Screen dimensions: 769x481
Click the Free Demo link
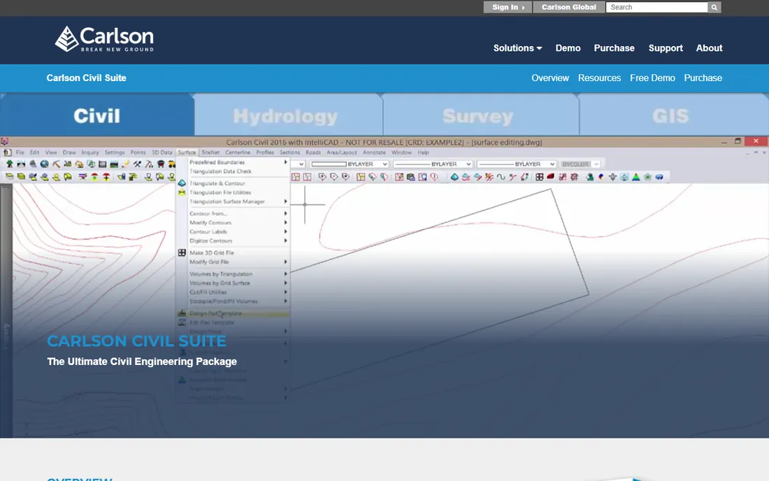(652, 78)
